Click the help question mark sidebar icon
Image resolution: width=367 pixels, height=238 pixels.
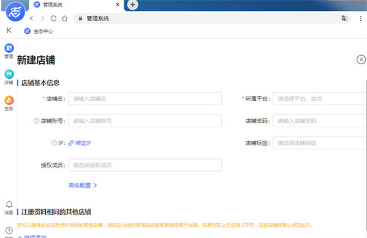pos(9,230)
